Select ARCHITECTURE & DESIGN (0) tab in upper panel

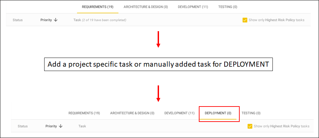[146, 7]
